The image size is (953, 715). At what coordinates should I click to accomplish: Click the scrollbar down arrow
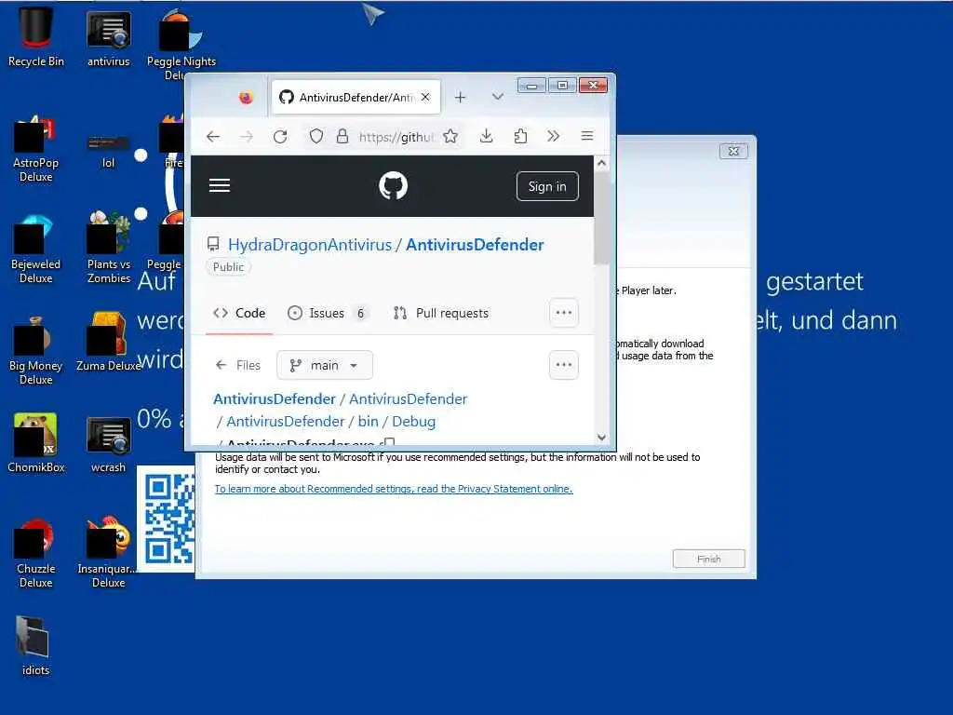(x=601, y=438)
